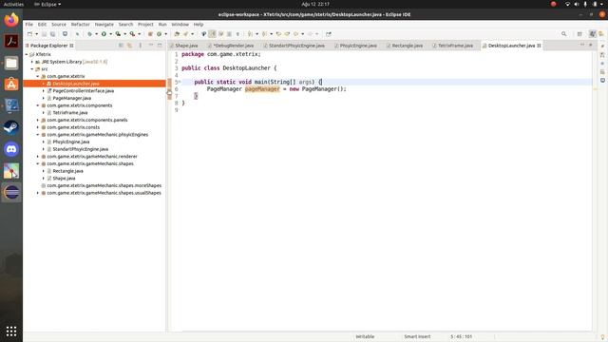The image size is (608, 342).
Task: Click the Collapse All icon in Package Explorer
Action: [x=121, y=46]
